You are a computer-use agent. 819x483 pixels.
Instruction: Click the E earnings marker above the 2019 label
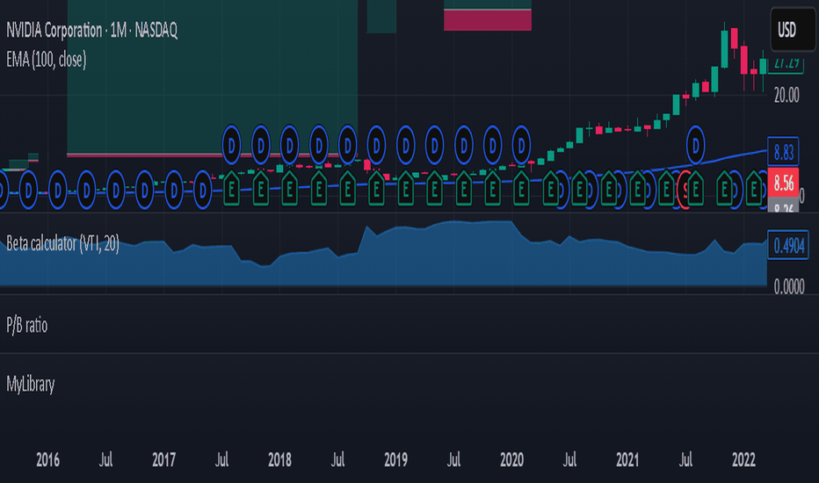[405, 190]
